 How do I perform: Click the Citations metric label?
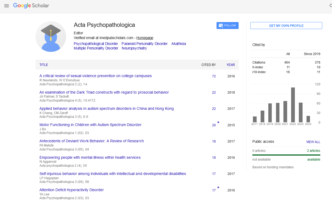(x=259, y=62)
